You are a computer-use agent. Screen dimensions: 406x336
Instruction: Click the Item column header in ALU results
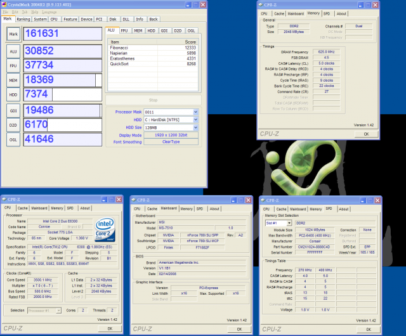[x=133, y=42]
